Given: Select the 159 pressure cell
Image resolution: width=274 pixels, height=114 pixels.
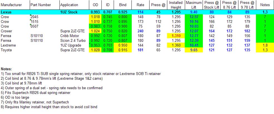Looking at the screenshot, I should [247, 41].
